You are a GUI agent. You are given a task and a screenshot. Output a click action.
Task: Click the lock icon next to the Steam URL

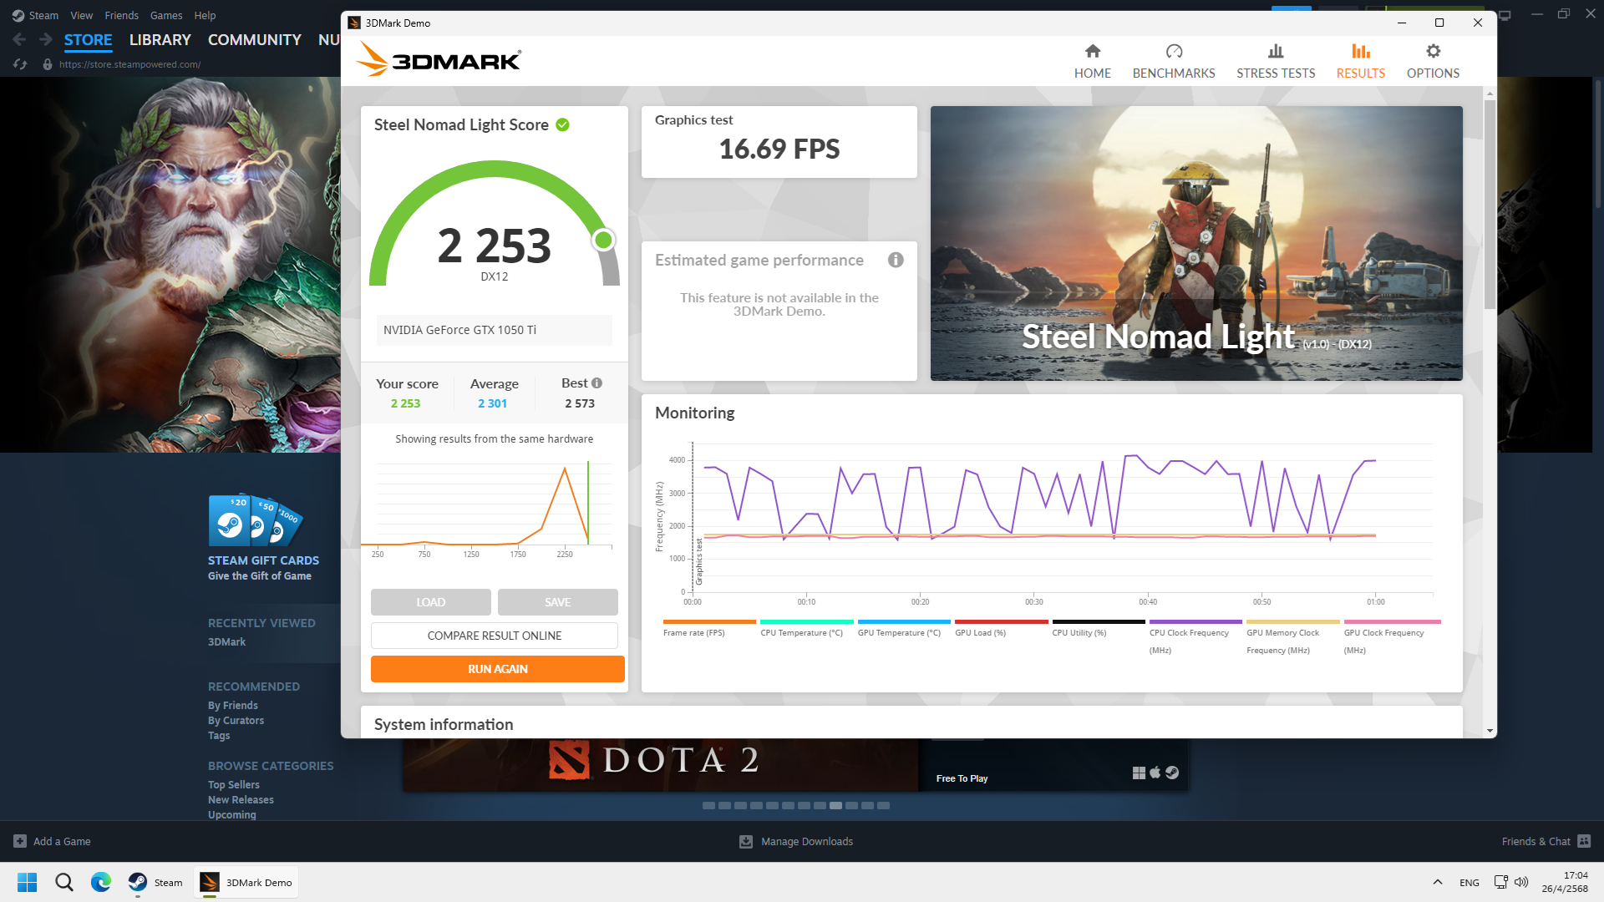(x=48, y=64)
